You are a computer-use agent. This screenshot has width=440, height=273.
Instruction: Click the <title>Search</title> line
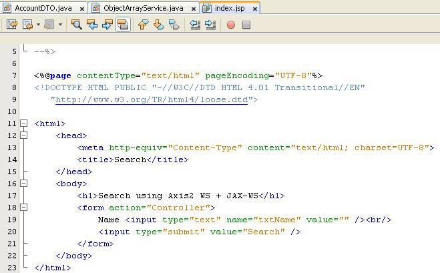point(133,160)
